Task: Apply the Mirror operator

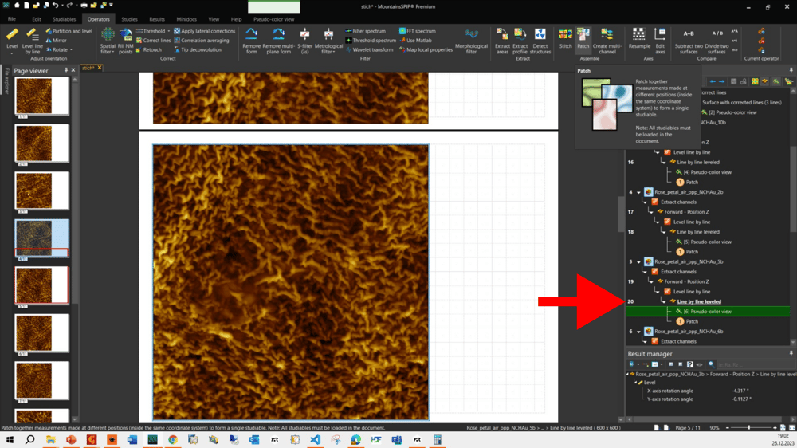Action: click(x=57, y=40)
